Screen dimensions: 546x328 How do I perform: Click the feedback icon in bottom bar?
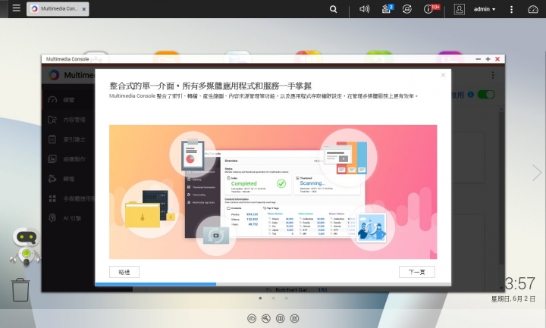[x=294, y=318]
